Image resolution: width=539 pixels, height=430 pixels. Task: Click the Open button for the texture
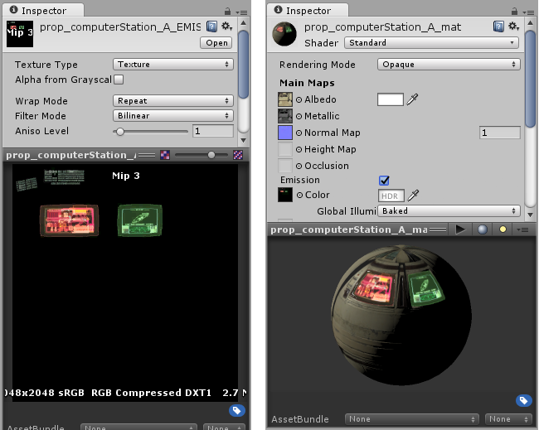pos(216,43)
